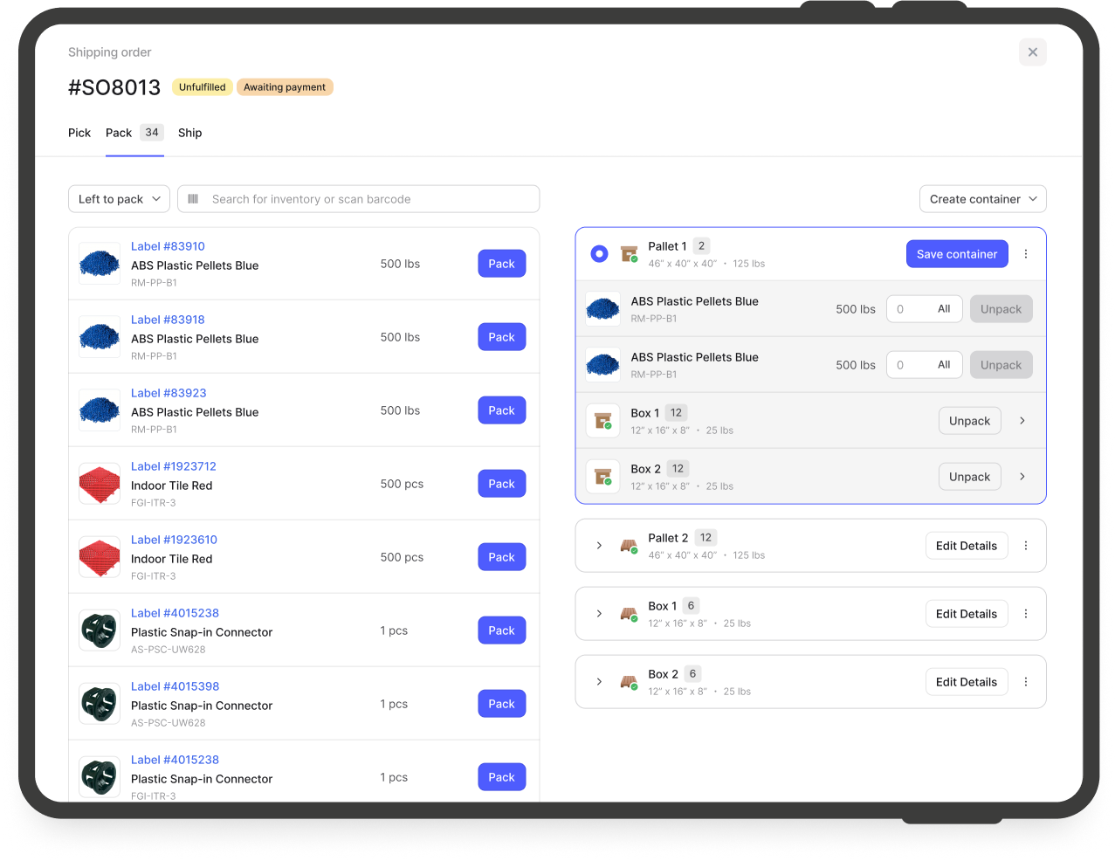Open three-dot menu for Pallet 2

tap(1026, 546)
